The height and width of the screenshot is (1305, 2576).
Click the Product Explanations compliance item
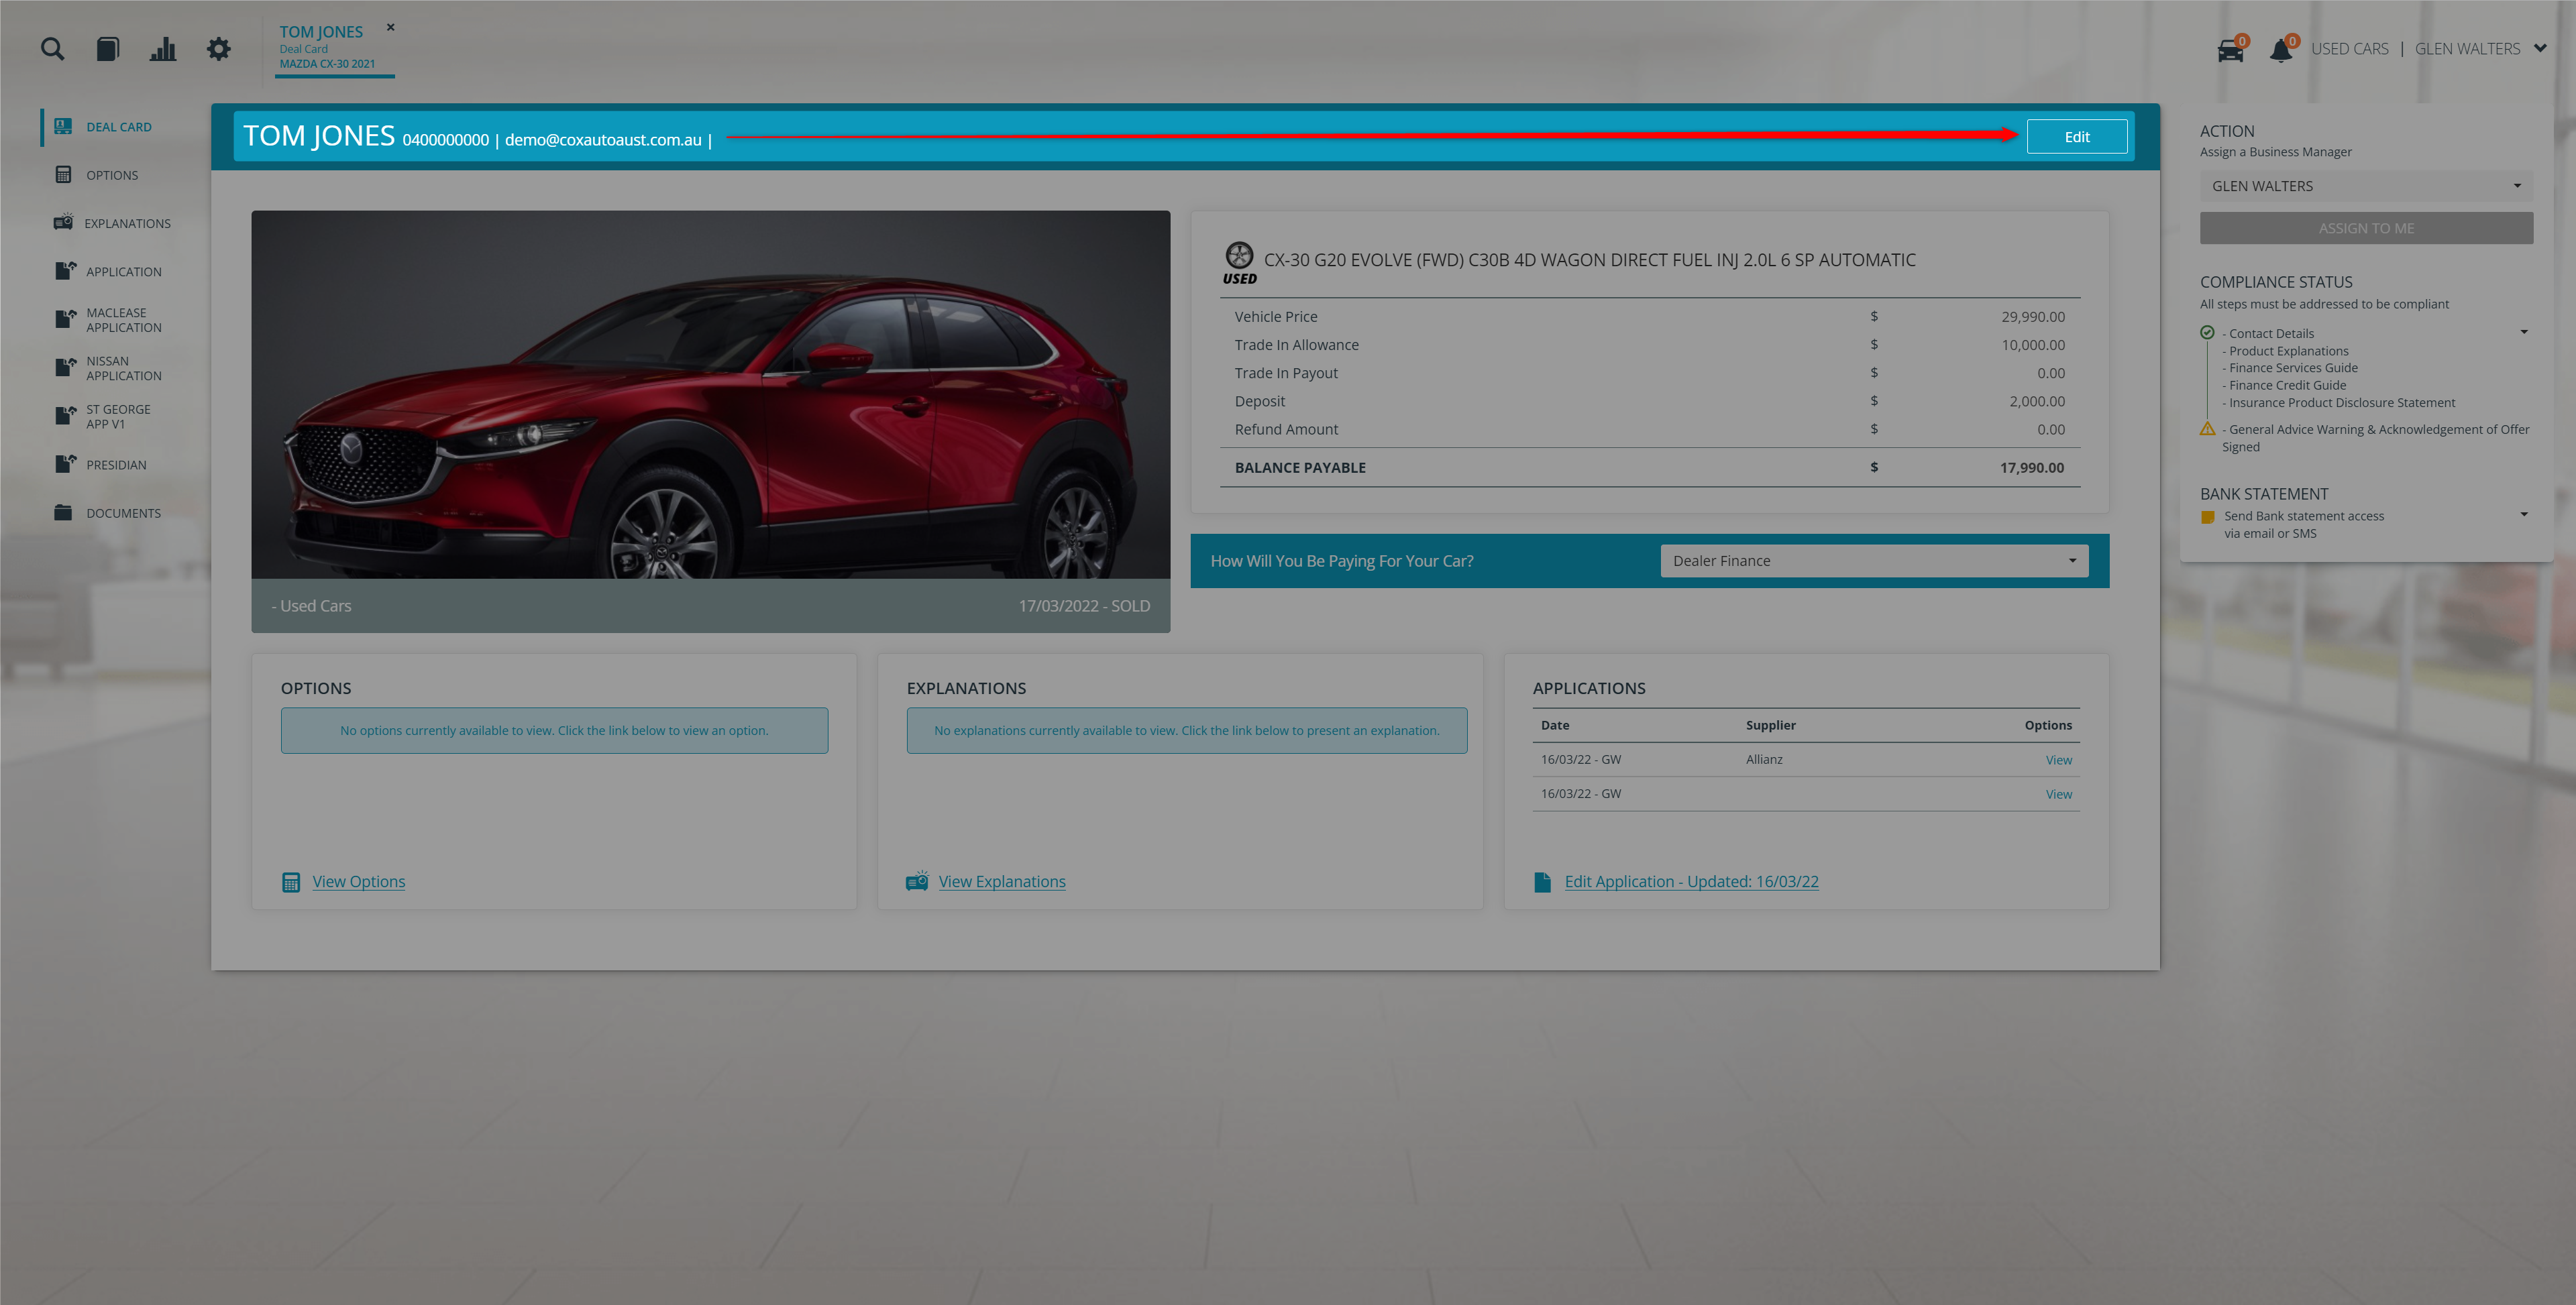(2285, 351)
